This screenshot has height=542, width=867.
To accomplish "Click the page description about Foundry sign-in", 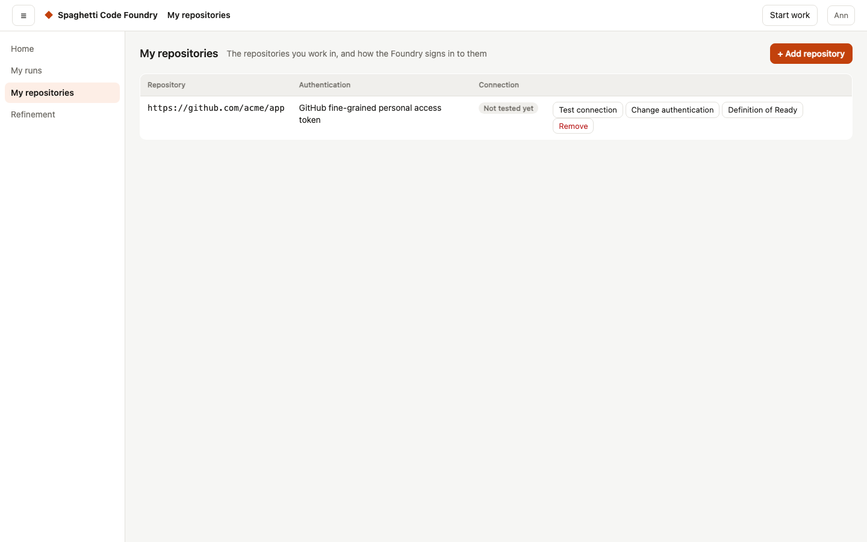I will point(356,54).
